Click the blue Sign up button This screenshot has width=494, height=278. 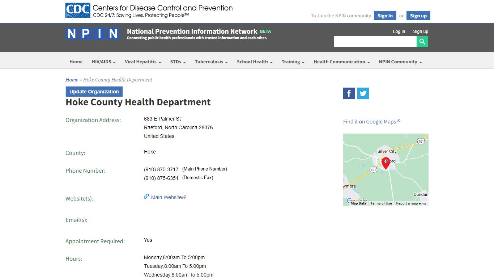pyautogui.click(x=418, y=16)
